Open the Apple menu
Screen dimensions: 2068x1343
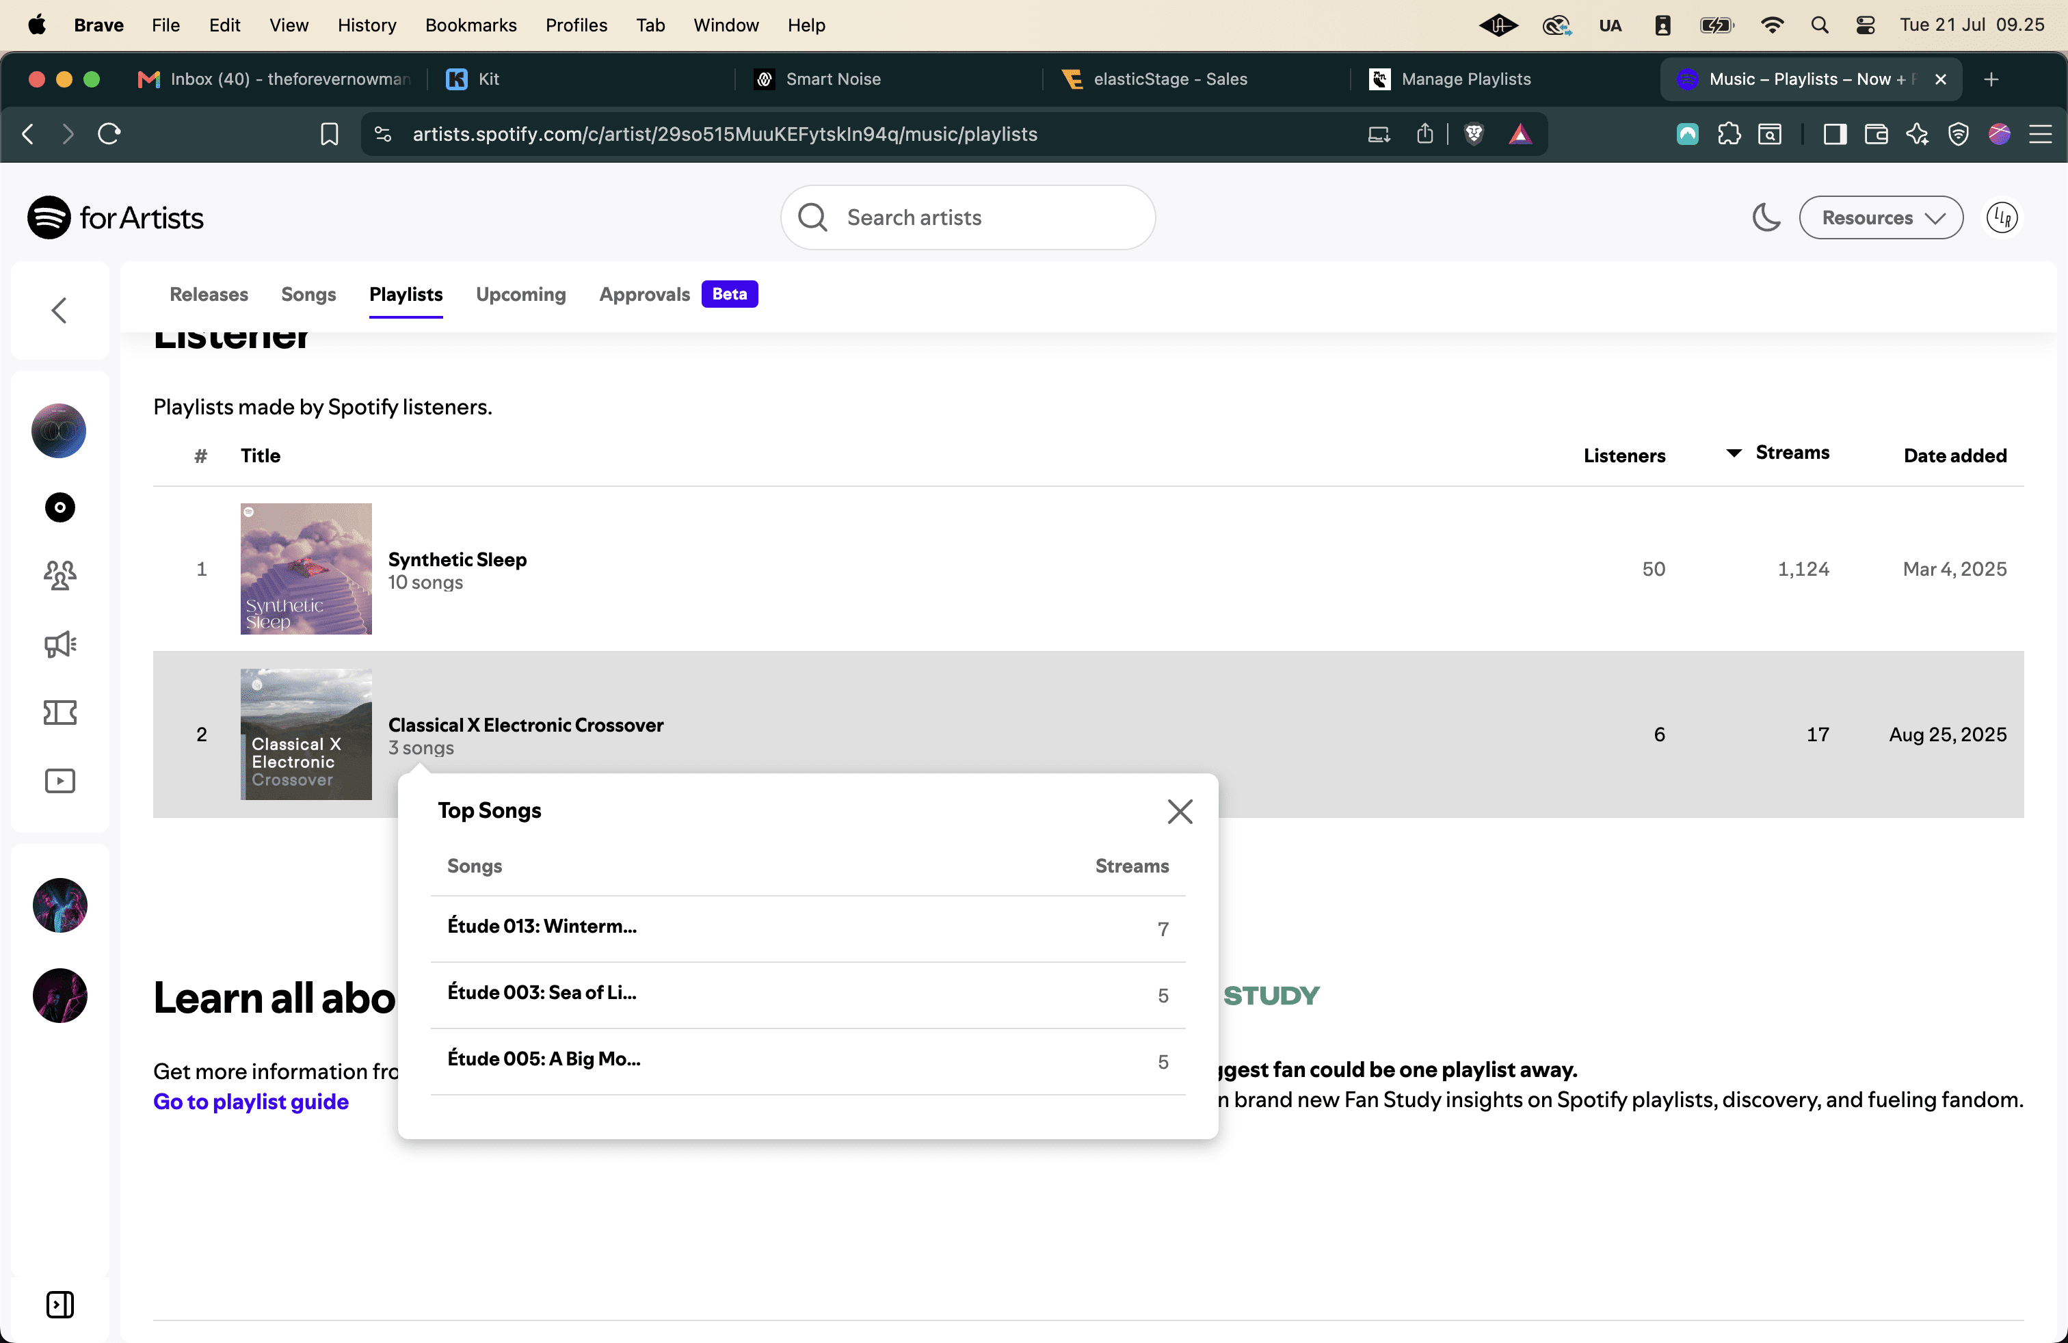coord(36,25)
